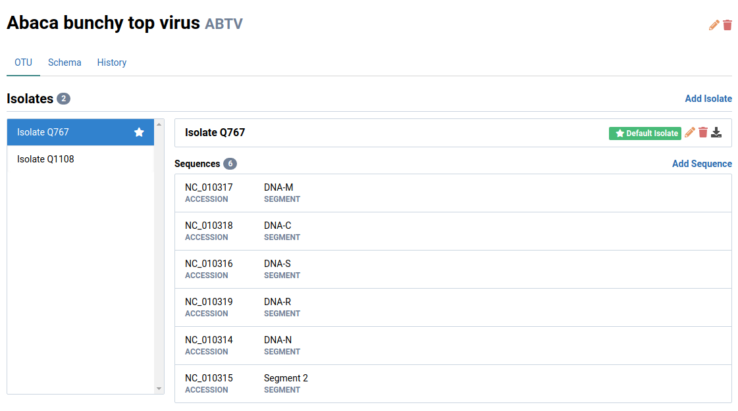The height and width of the screenshot is (411, 738).
Task: Click the Add Sequence link
Action: point(702,164)
